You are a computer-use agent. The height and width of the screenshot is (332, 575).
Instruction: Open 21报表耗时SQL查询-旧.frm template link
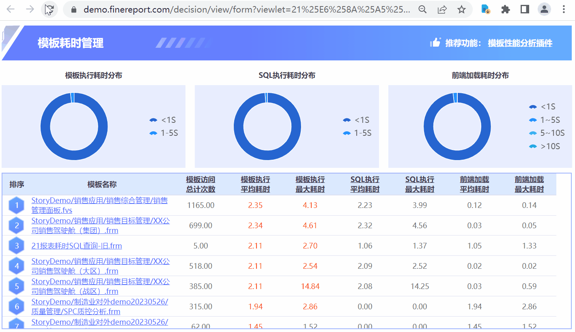[x=77, y=246]
